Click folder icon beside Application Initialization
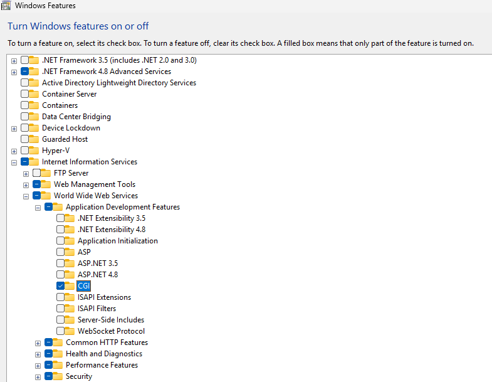This screenshot has width=492, height=382. point(70,241)
